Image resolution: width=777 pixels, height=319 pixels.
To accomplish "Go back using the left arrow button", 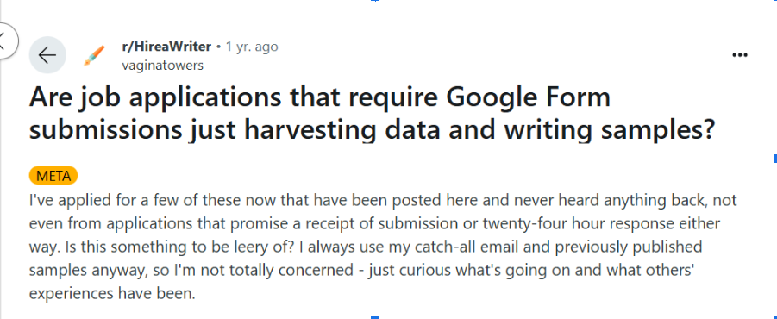I will click(47, 55).
